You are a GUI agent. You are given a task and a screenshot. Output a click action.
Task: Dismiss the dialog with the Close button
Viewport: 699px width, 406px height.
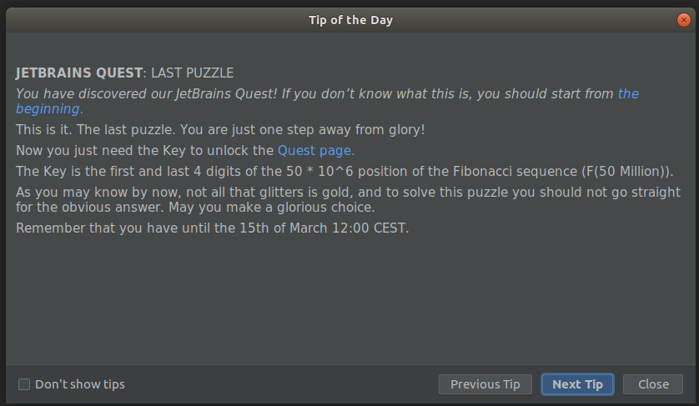(653, 384)
